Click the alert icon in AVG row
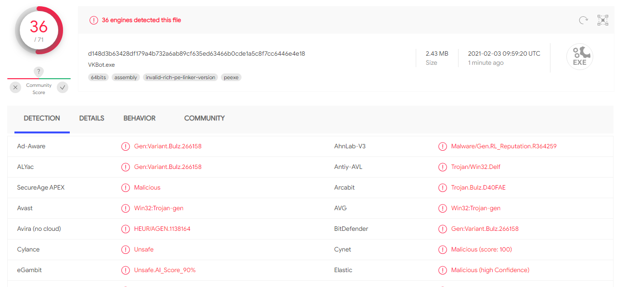Viewport: 626px width, 287px height. [x=443, y=208]
